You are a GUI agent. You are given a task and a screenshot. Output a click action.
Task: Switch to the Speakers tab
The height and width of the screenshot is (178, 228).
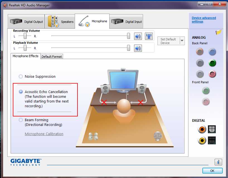(60, 21)
